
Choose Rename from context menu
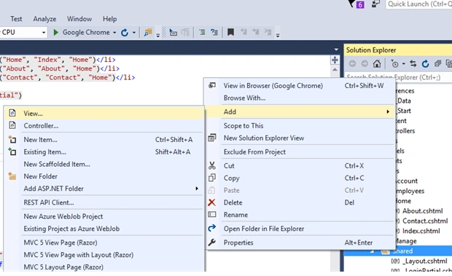point(300,215)
